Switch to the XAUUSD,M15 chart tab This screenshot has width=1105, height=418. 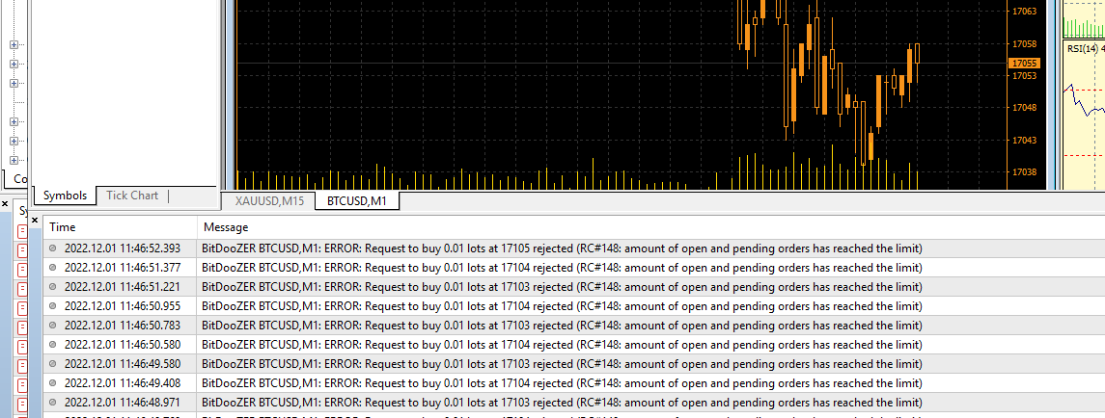pyautogui.click(x=270, y=201)
